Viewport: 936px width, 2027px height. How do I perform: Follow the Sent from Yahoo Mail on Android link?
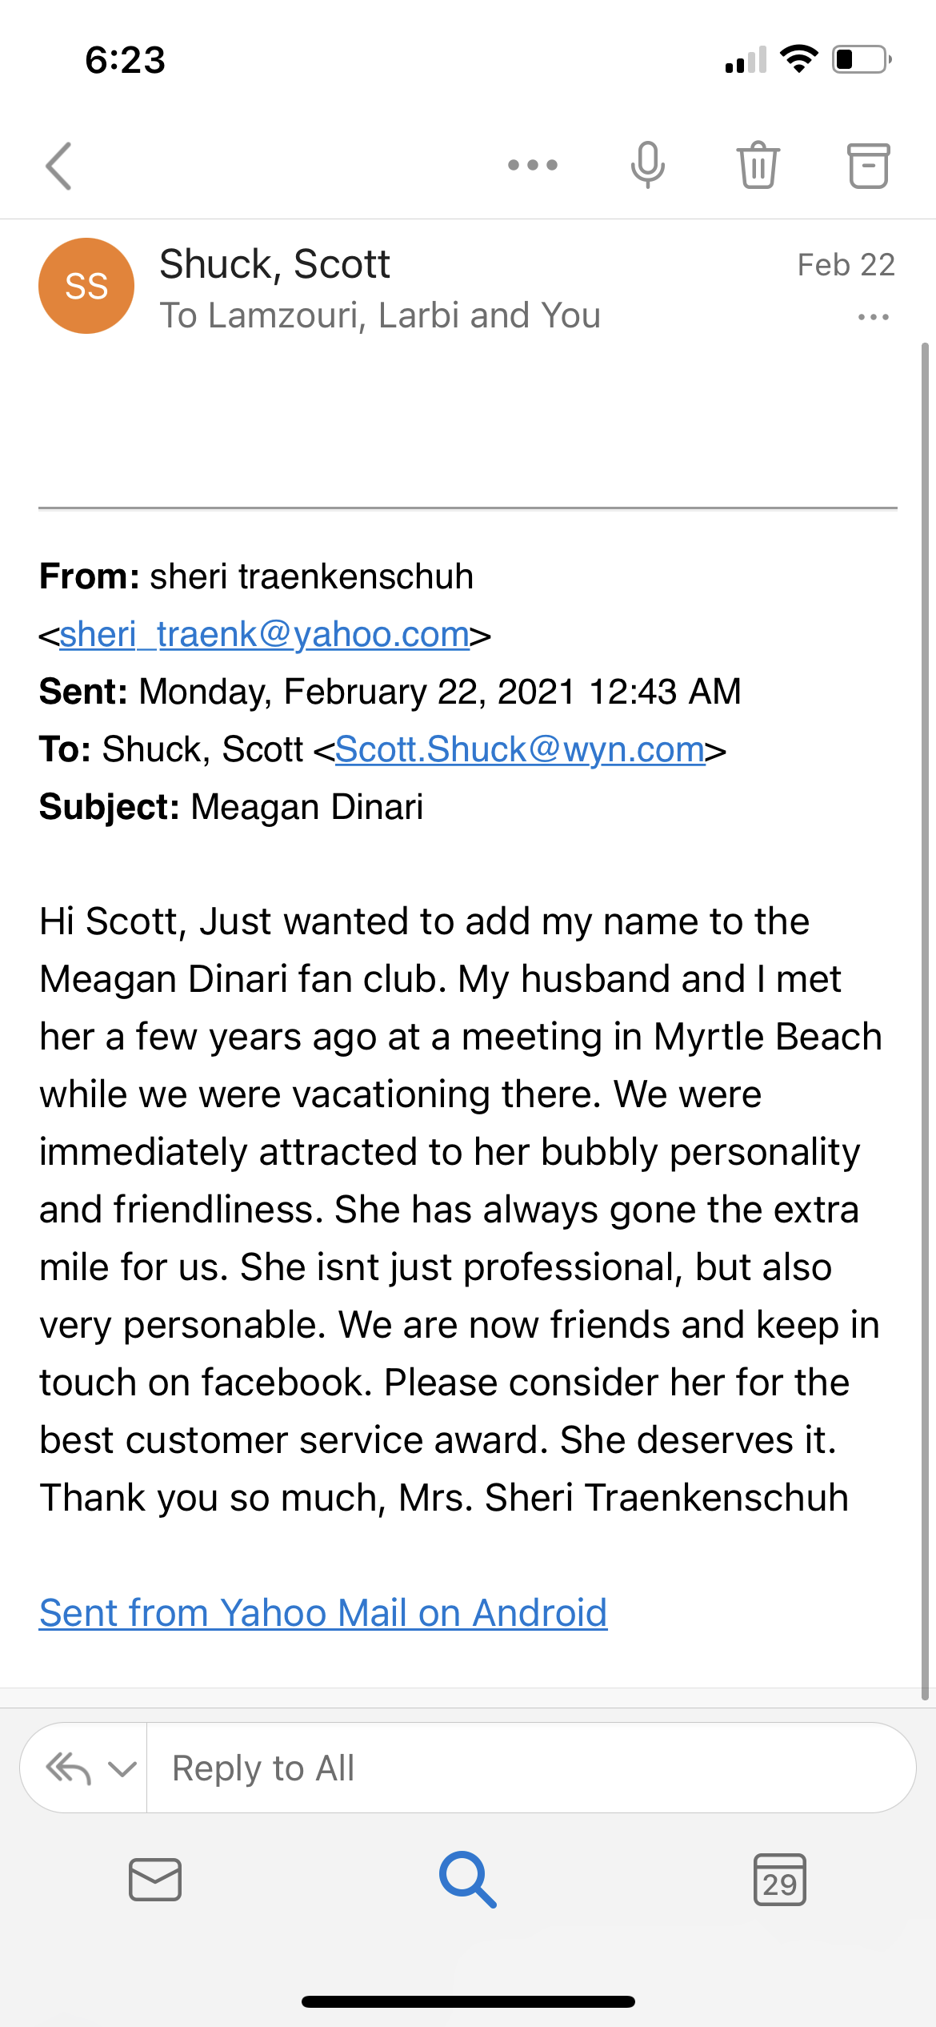click(x=323, y=1613)
